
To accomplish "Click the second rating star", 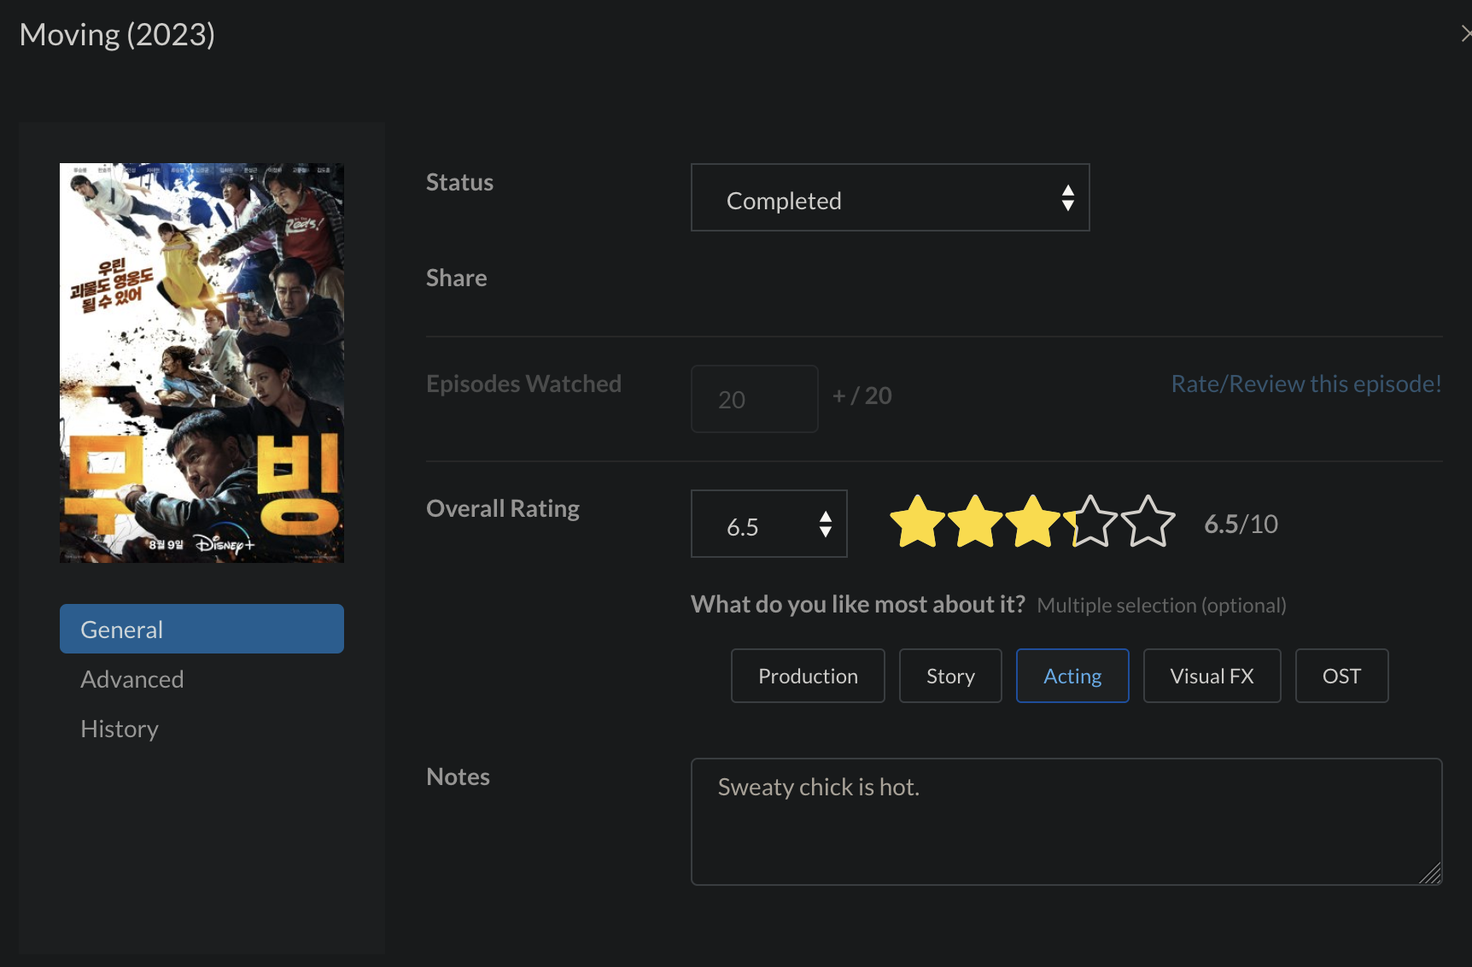I will (975, 522).
